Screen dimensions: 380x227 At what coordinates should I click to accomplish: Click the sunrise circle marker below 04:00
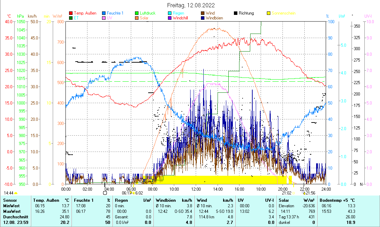(x=105, y=193)
